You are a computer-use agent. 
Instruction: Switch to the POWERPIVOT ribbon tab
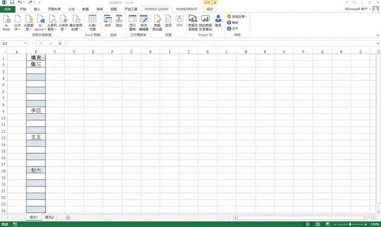187,9
